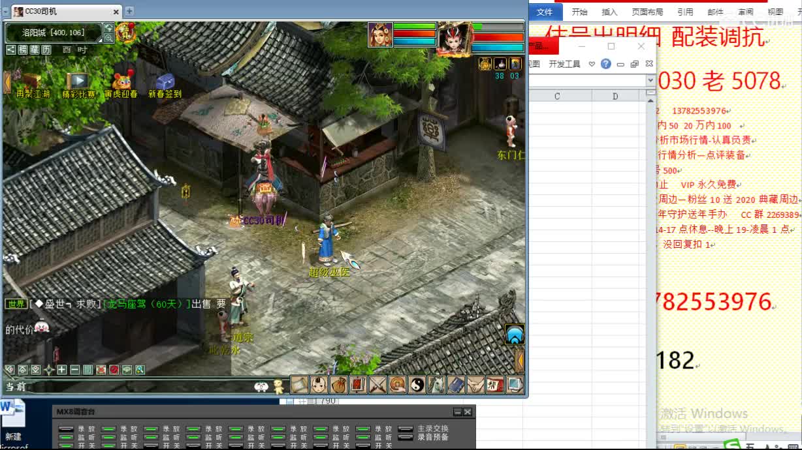
Task: Click the share icon under map name
Action: coord(11,50)
